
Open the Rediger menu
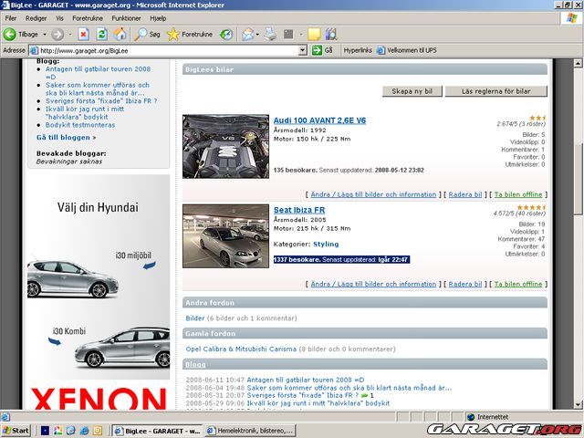(36, 17)
